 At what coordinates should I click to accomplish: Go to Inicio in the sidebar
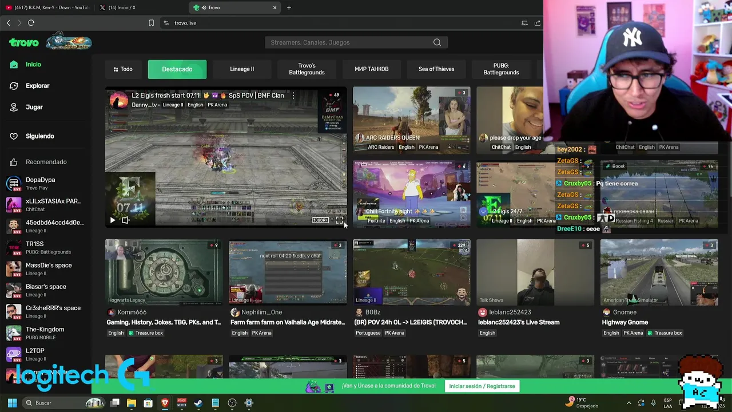tap(33, 65)
